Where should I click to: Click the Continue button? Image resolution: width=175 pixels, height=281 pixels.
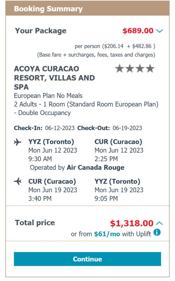[x=87, y=259]
